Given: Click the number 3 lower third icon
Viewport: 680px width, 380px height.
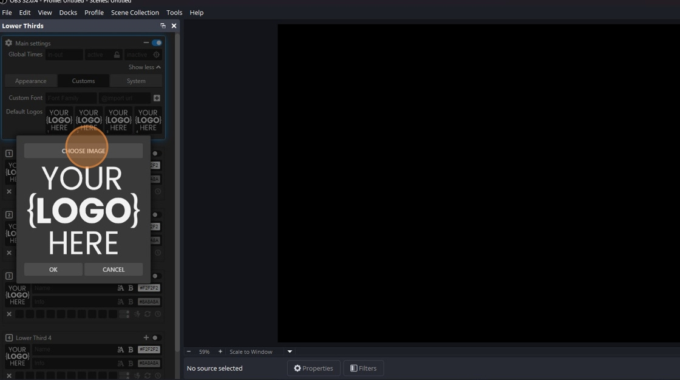Looking at the screenshot, I should [x=8, y=276].
